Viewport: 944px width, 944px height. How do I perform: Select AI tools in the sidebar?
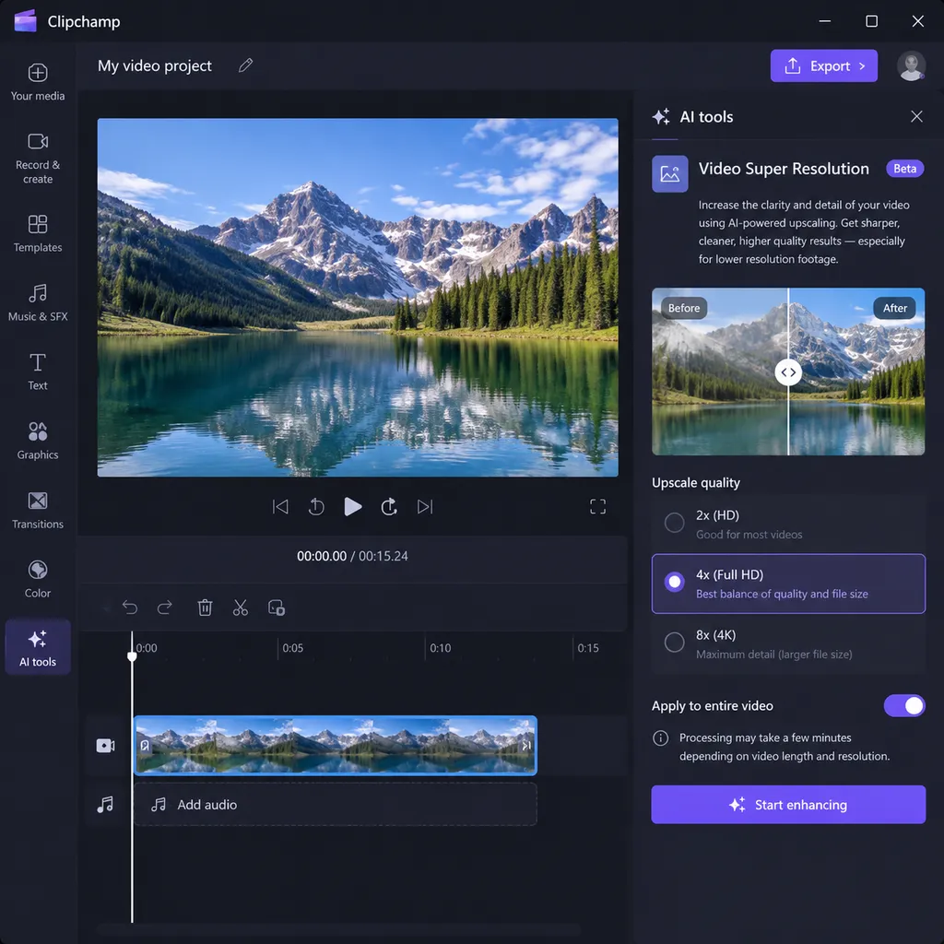pyautogui.click(x=37, y=648)
